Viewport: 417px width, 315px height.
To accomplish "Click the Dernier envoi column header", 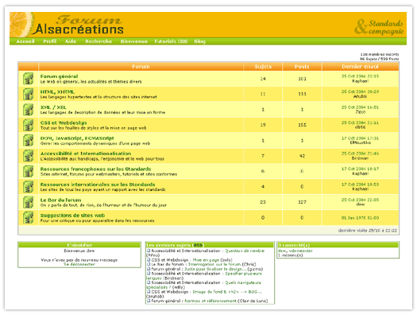I will pyautogui.click(x=360, y=67).
